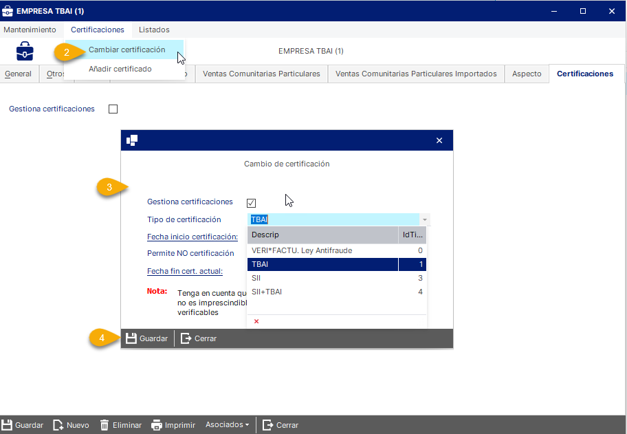Switch to the Otros tab
This screenshot has width=627, height=434.
[x=56, y=74]
